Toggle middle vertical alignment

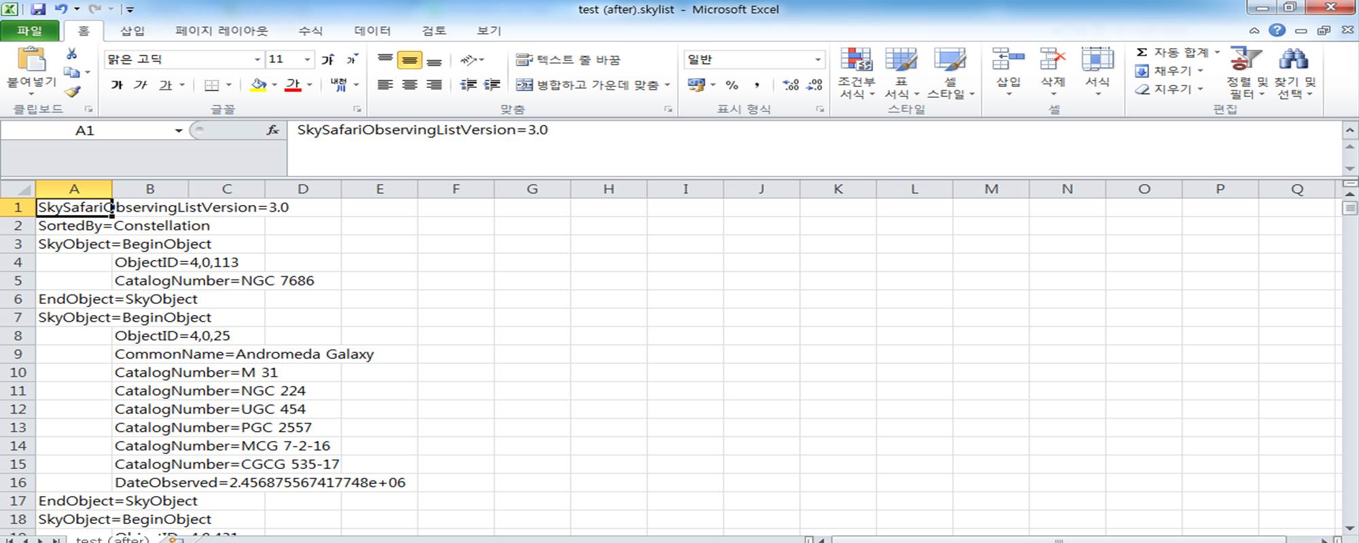[410, 60]
